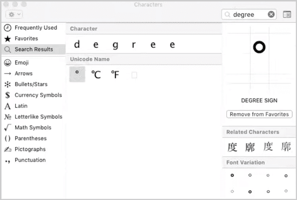Open the gear action menu dropdown
The width and height of the screenshot is (297, 200).
[14, 15]
